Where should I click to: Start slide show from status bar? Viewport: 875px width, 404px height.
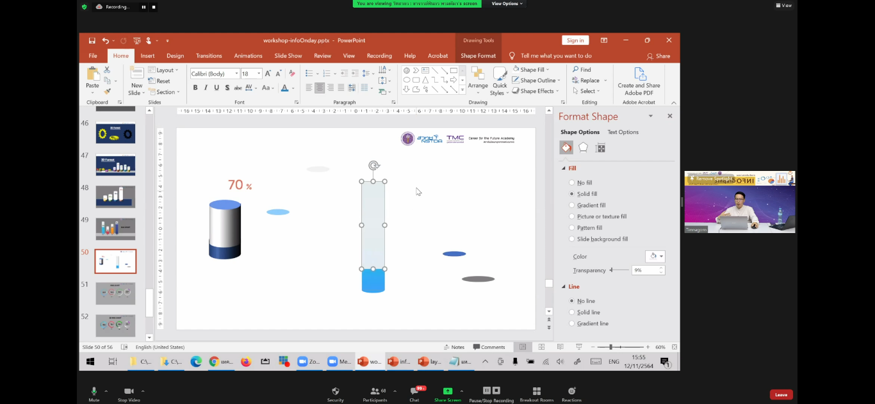[x=579, y=347]
